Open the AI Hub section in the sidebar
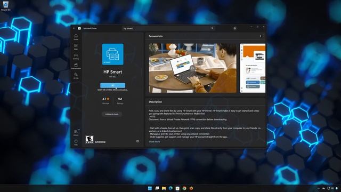 pos(76,76)
